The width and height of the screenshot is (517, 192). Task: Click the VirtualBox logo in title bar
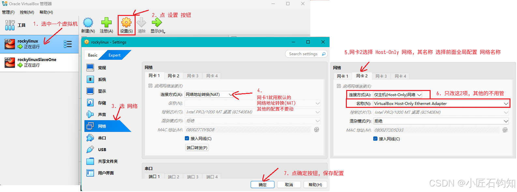[5, 4]
